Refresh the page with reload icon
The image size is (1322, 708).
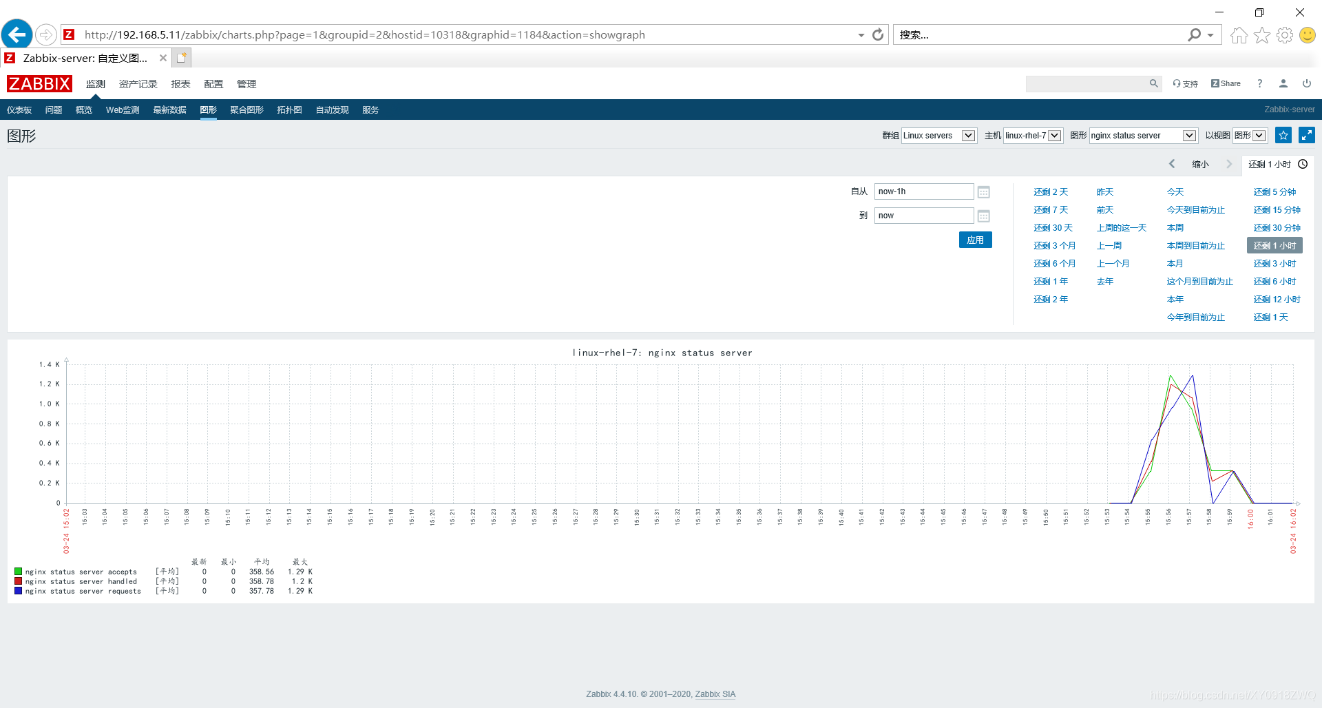878,34
